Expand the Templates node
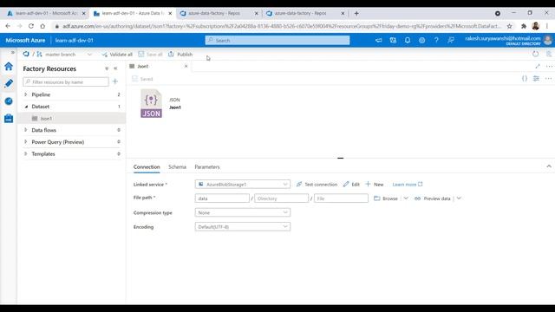Viewport: 555px width, 312px height. coord(25,154)
